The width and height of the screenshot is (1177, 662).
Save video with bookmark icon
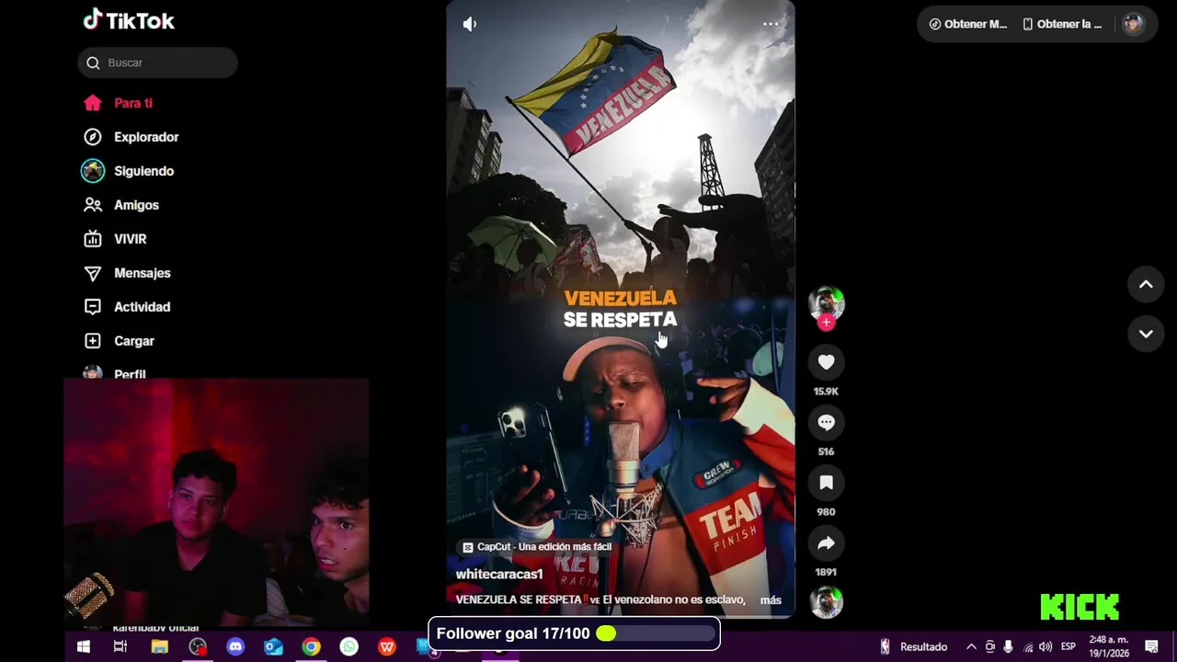826,483
